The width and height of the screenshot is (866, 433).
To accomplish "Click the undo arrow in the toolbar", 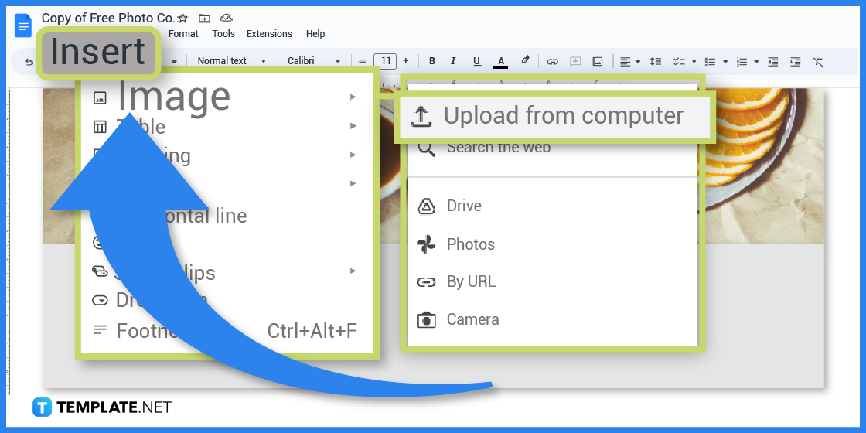I will click(x=29, y=63).
